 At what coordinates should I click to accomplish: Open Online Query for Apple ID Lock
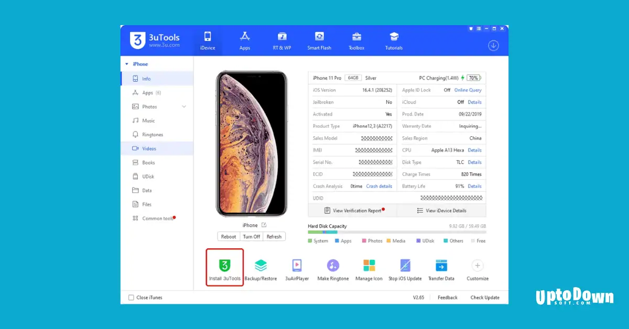click(x=468, y=90)
